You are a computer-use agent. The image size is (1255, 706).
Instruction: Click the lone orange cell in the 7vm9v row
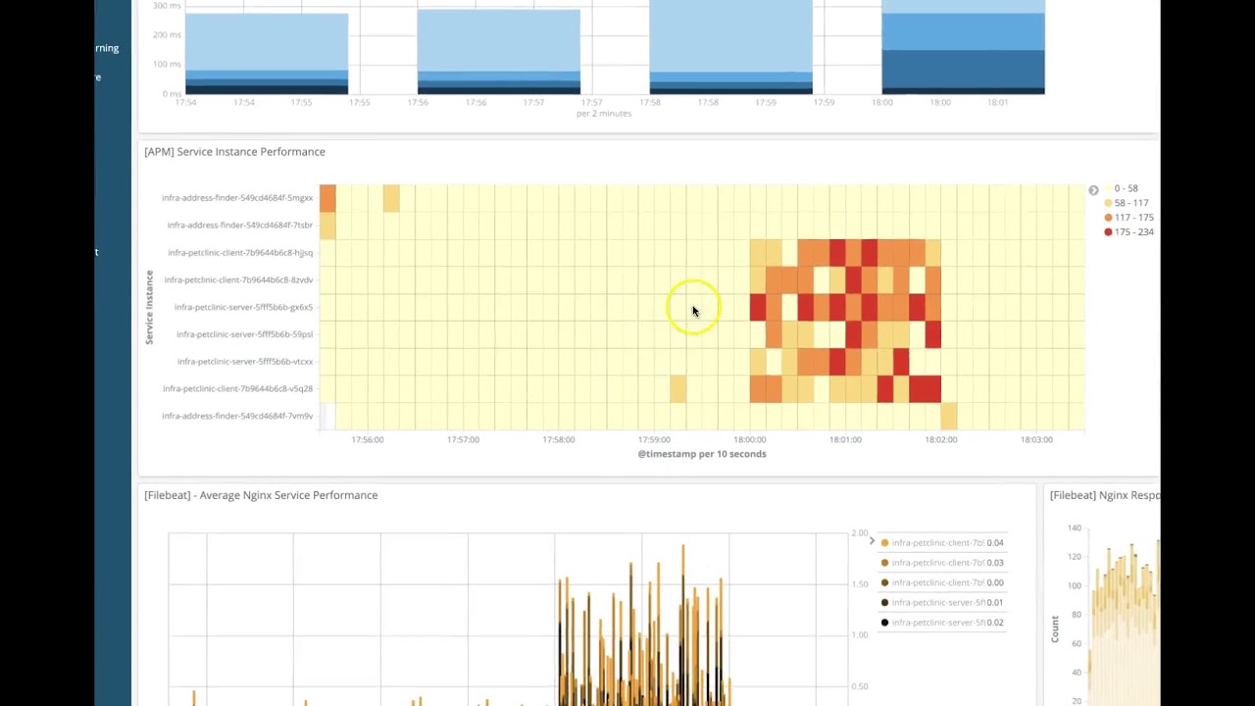948,417
